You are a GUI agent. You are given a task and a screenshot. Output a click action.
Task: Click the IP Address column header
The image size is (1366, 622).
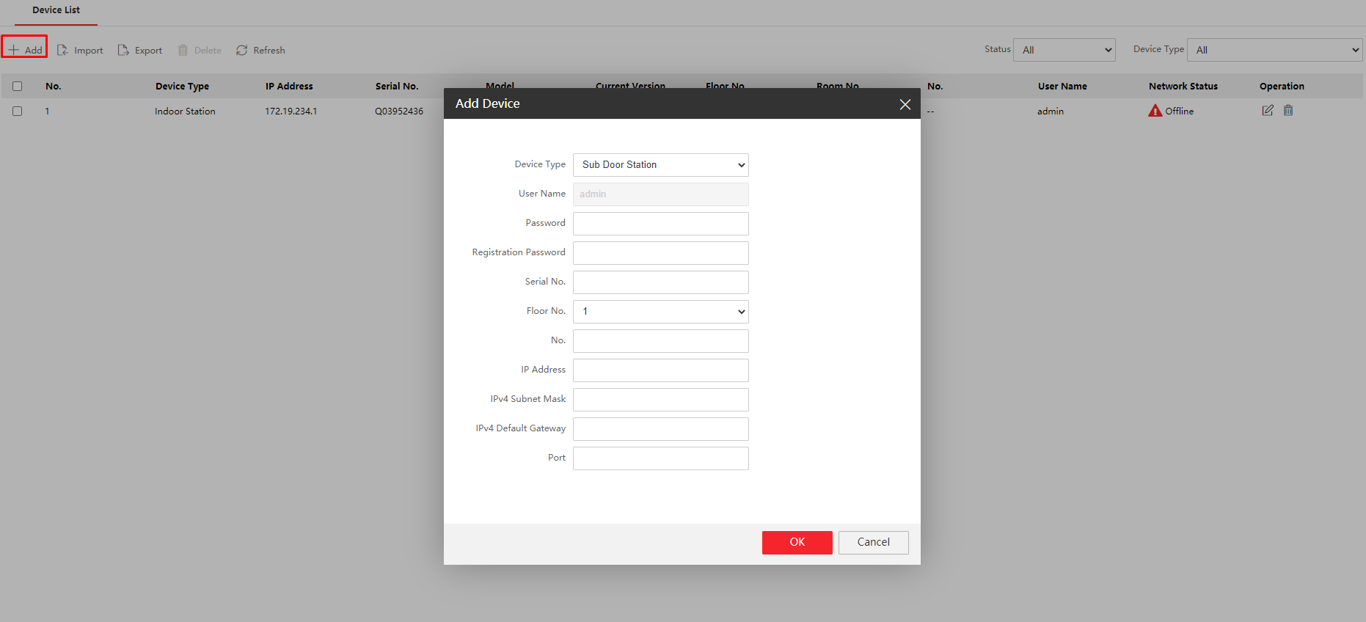tap(289, 87)
